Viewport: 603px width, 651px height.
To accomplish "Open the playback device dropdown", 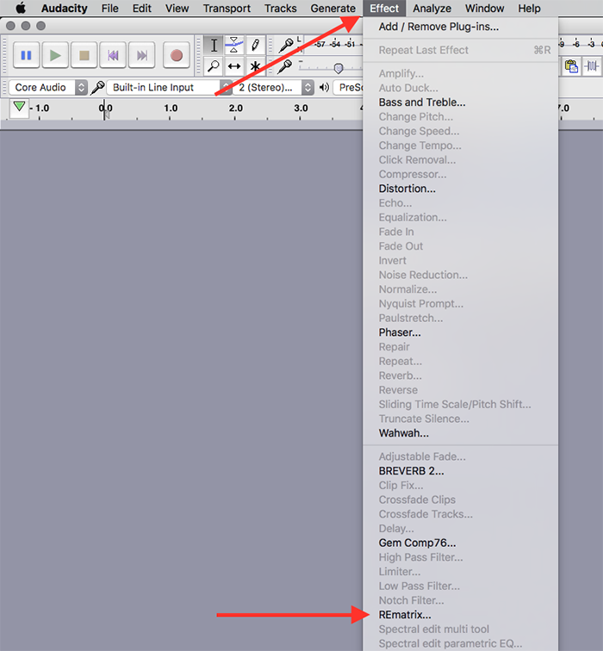I will click(348, 87).
